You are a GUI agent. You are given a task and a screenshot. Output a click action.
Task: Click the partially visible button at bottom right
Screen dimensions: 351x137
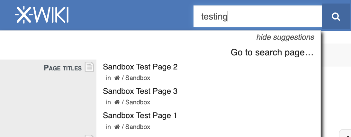(346, 134)
